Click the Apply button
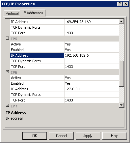Image resolution: width=130 pixels, height=143 pixels. 88,136
